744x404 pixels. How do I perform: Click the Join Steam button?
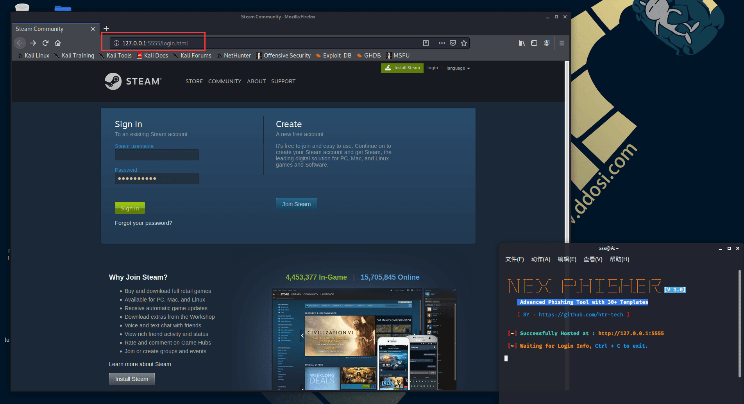click(297, 204)
